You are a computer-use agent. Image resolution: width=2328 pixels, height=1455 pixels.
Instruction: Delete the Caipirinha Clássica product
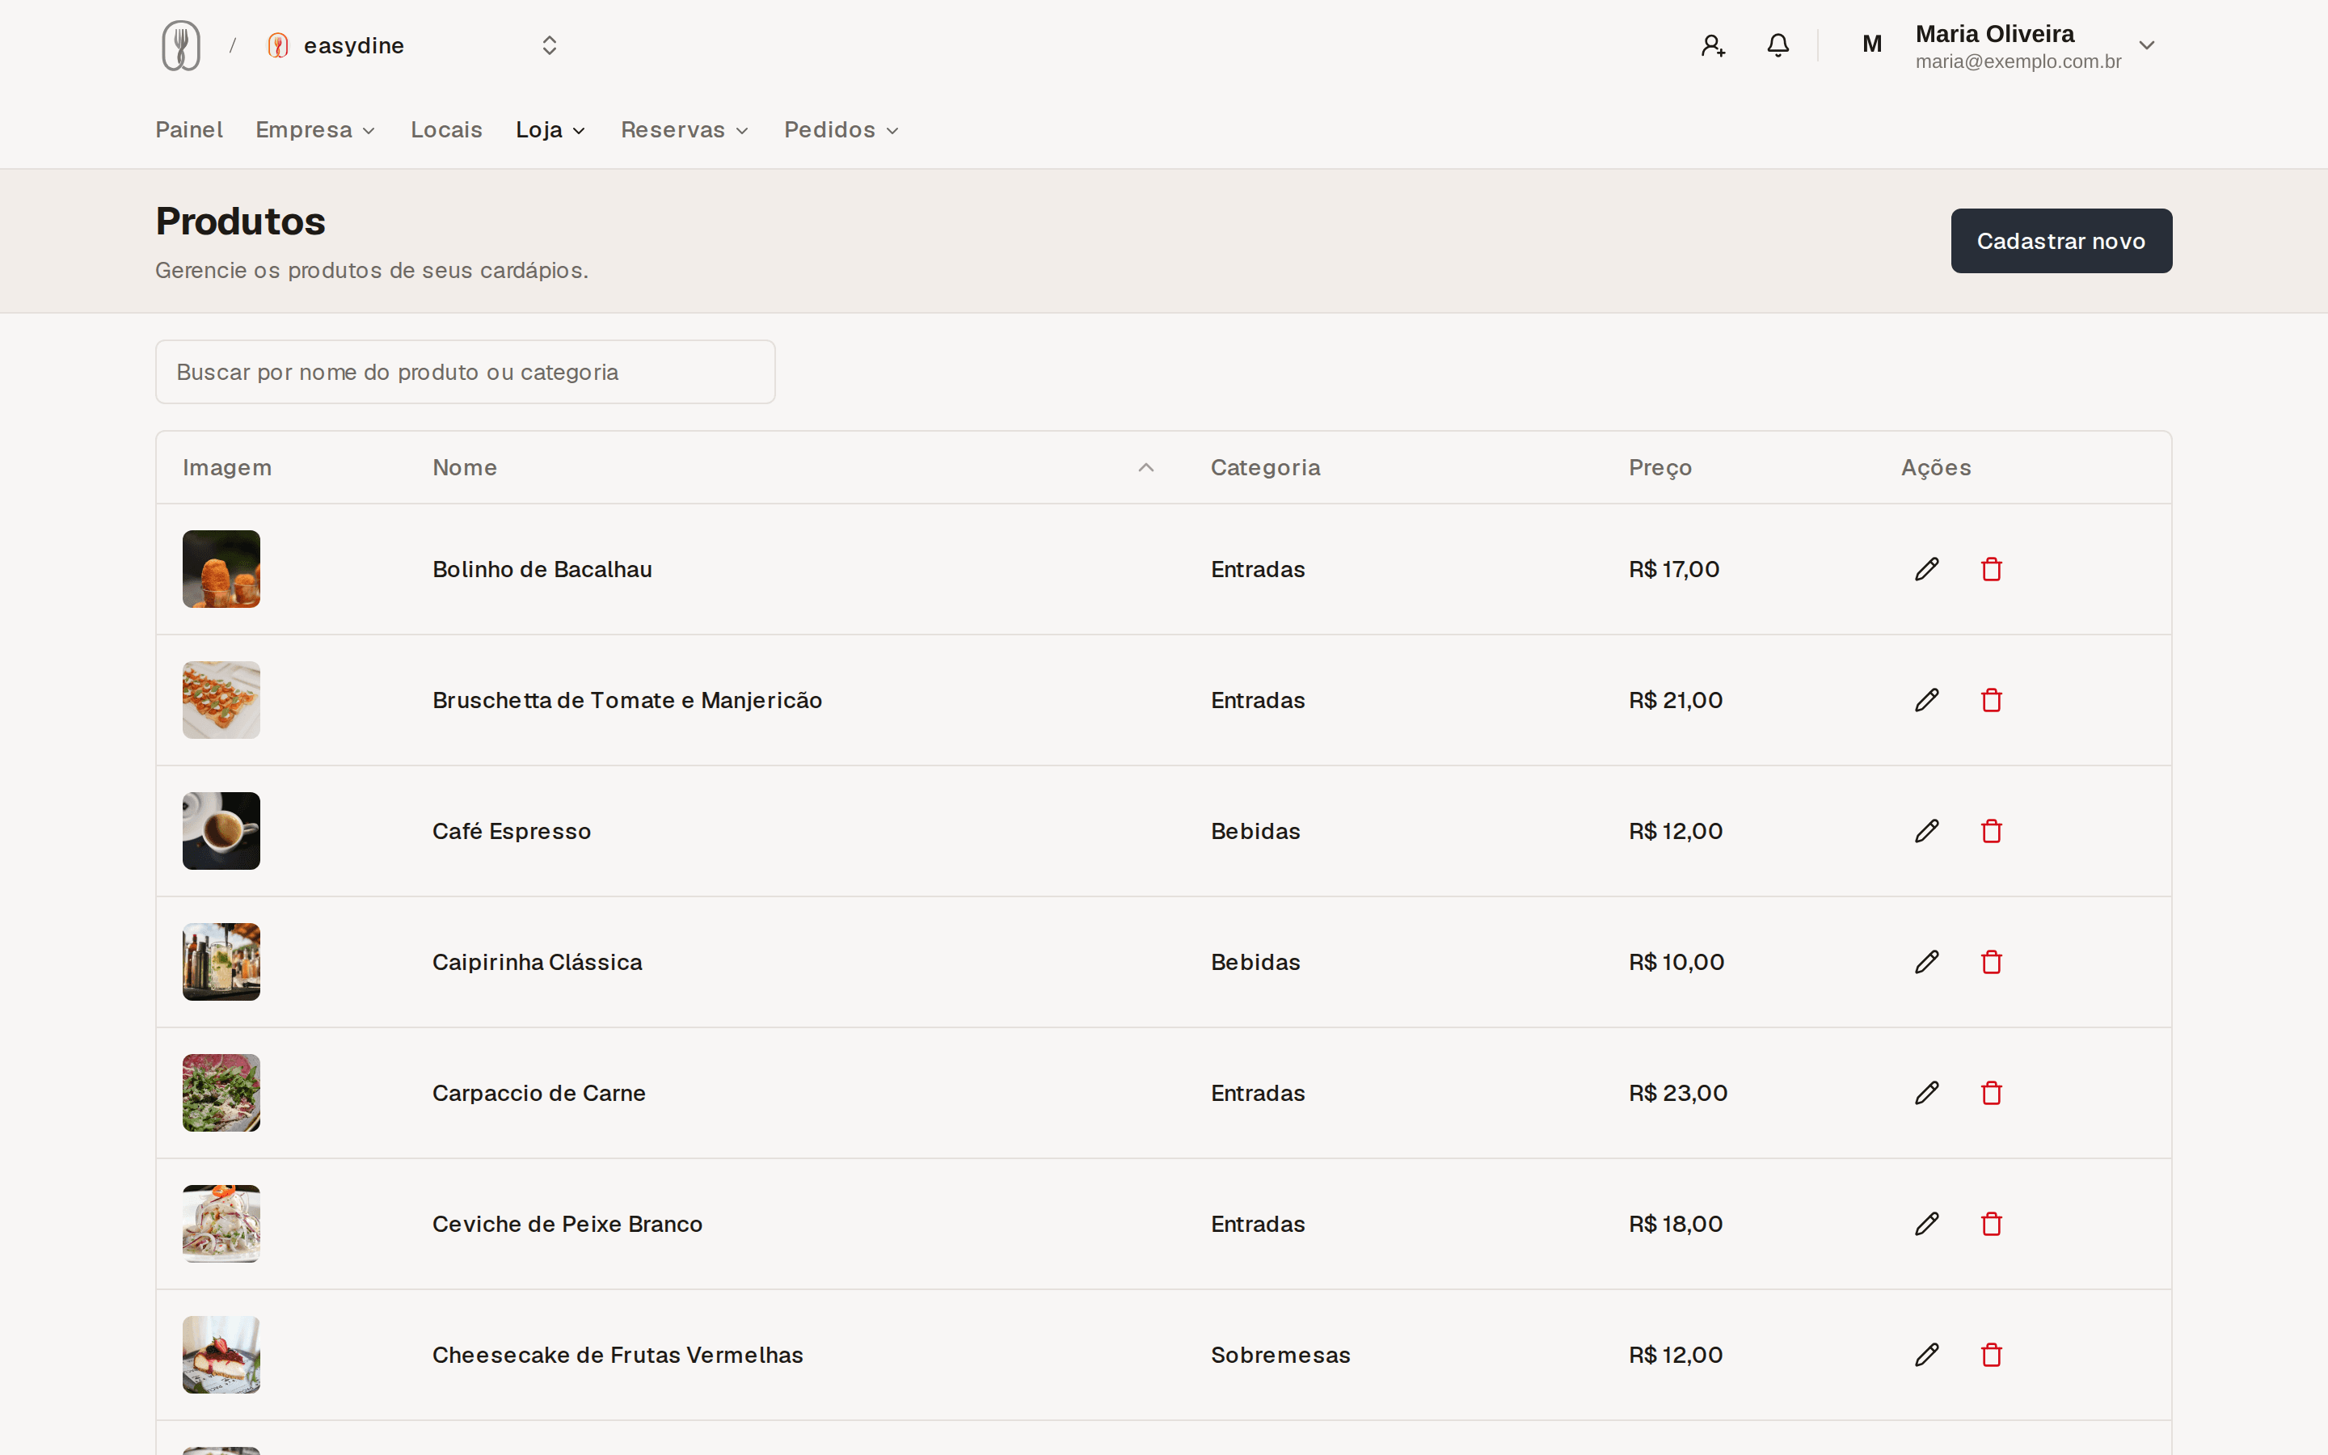pos(1991,961)
